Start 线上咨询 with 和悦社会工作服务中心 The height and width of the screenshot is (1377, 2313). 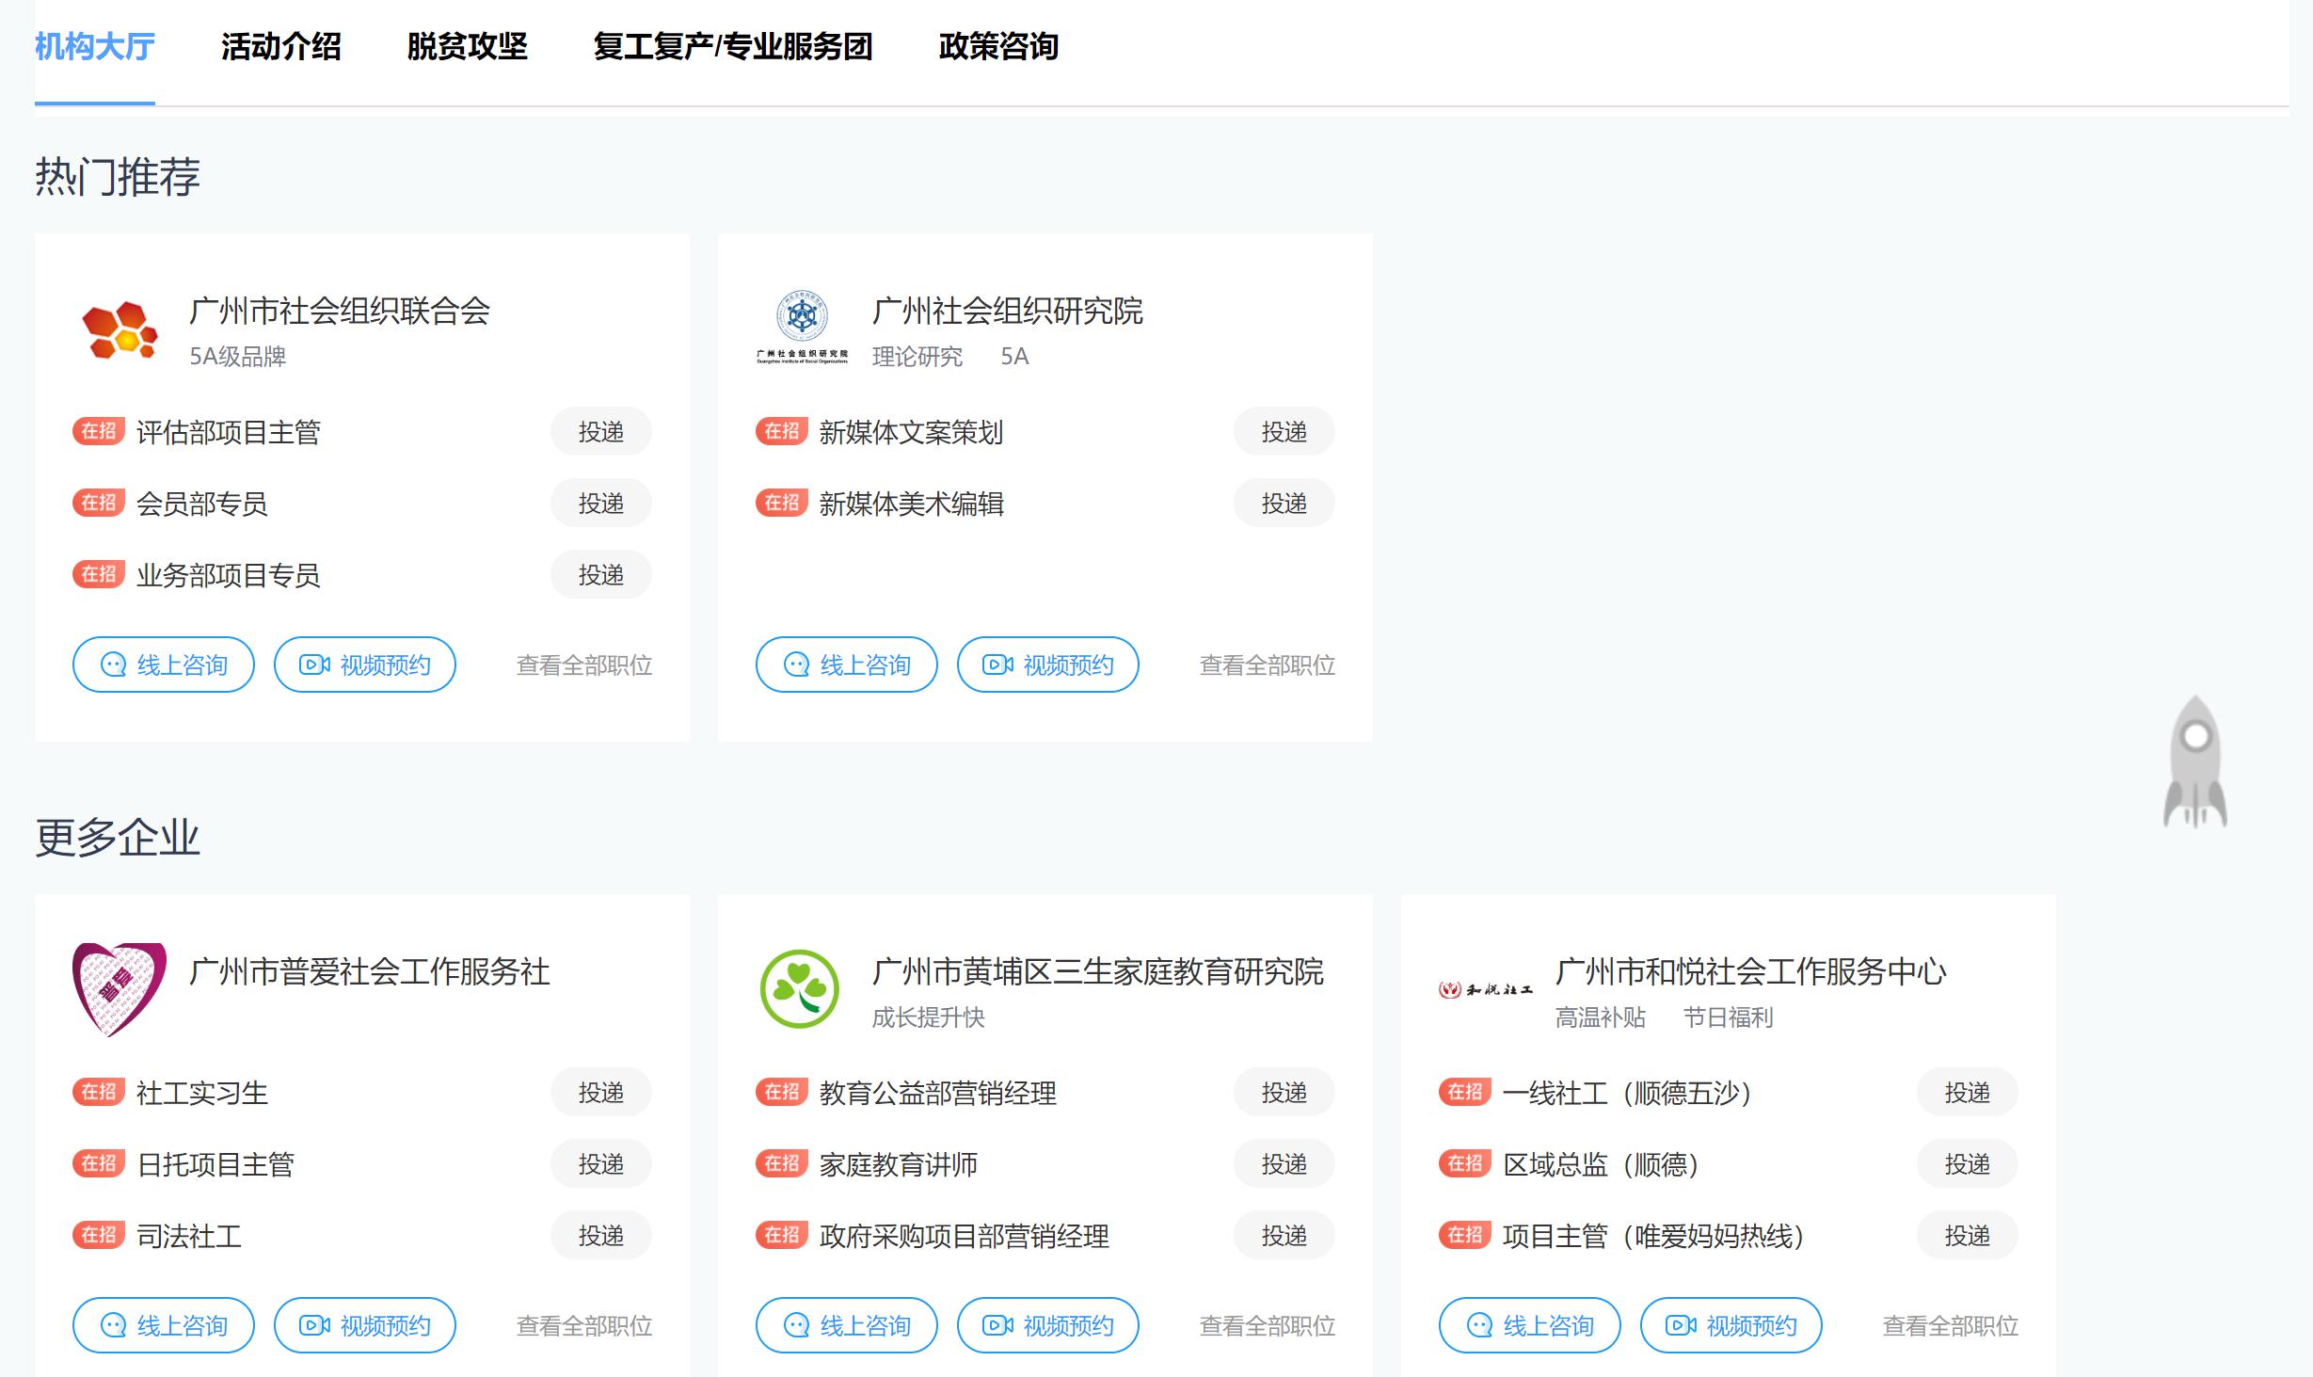click(1530, 1326)
